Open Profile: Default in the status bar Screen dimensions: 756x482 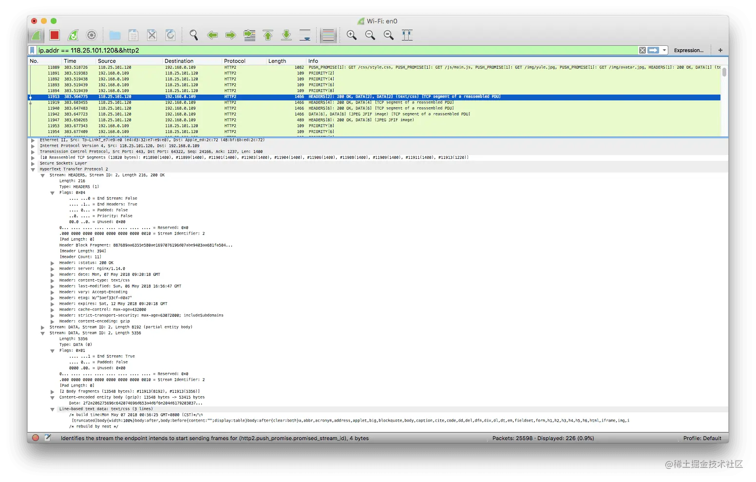pyautogui.click(x=702, y=438)
